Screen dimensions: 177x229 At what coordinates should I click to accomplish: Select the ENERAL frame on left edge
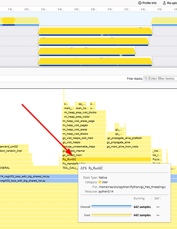29,168
